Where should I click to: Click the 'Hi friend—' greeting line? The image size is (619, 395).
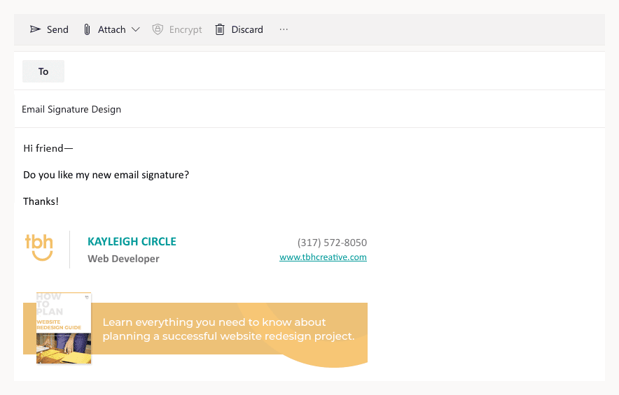point(48,148)
